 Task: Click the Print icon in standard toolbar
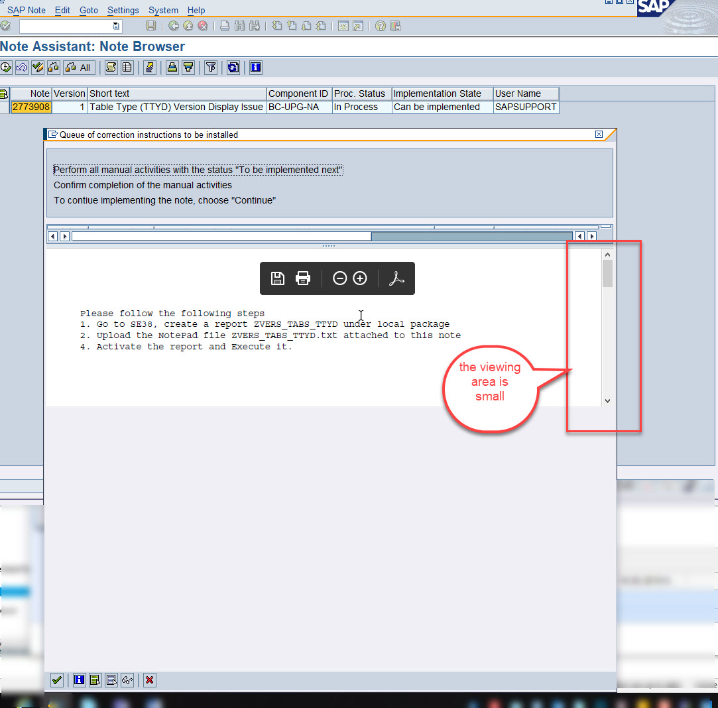[224, 26]
